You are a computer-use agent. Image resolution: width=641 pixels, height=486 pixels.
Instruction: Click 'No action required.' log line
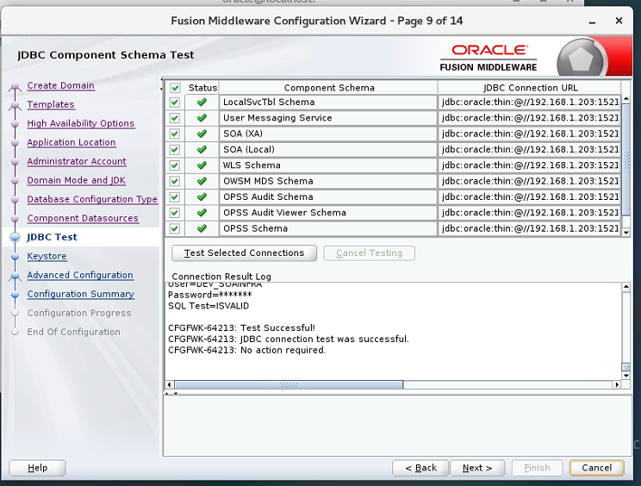(x=283, y=350)
